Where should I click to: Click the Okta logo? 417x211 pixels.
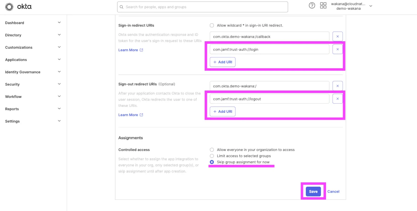click(x=18, y=7)
